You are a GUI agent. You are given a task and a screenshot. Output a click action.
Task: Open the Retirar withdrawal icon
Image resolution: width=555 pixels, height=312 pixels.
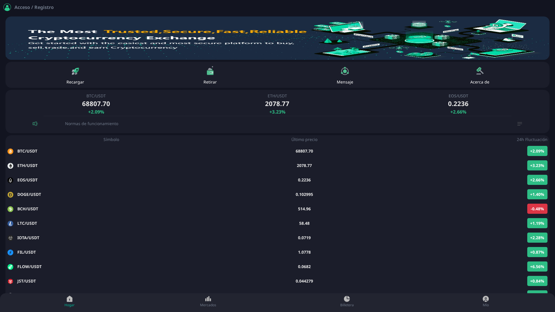tap(210, 71)
